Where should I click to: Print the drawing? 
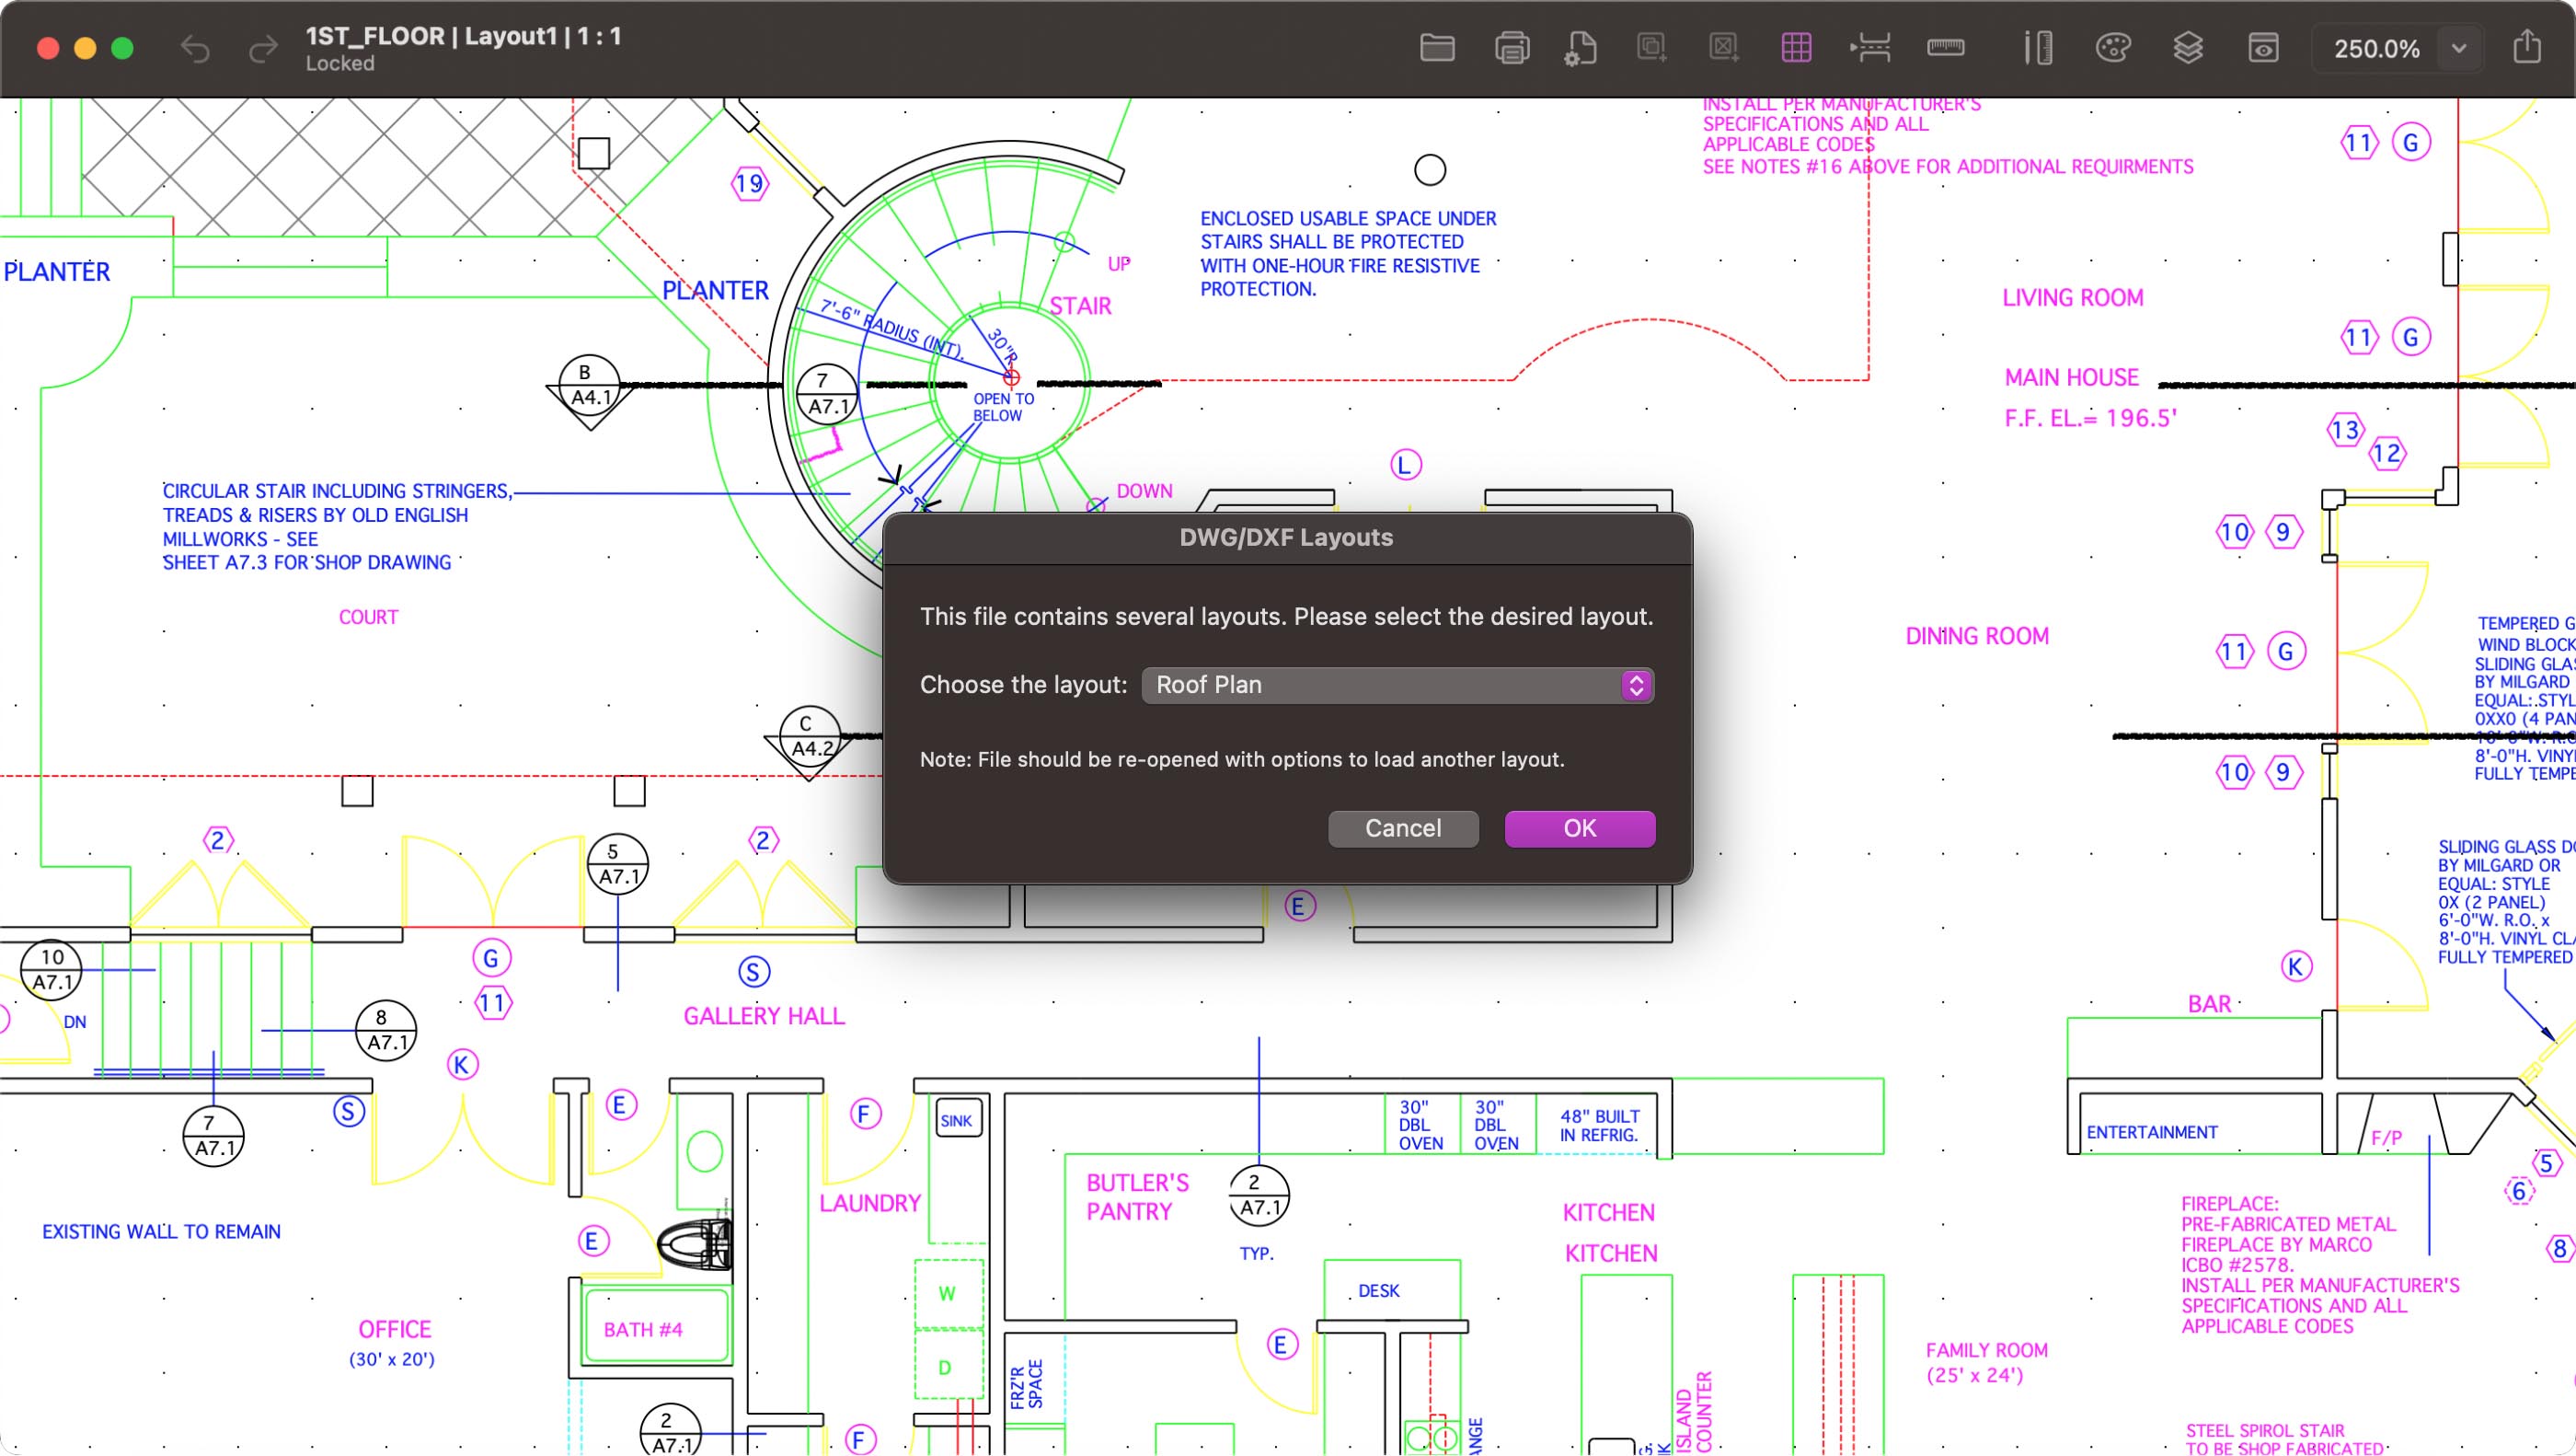point(1512,47)
